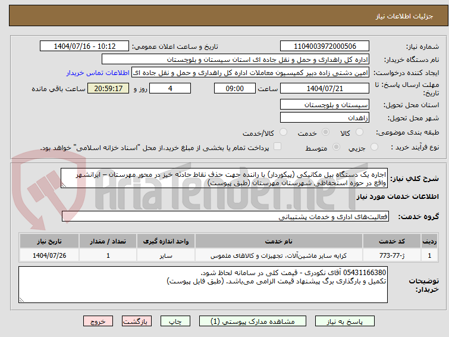Click the service code ژ-77-773 cell
The height and width of the screenshot is (337, 449).
click(391, 255)
